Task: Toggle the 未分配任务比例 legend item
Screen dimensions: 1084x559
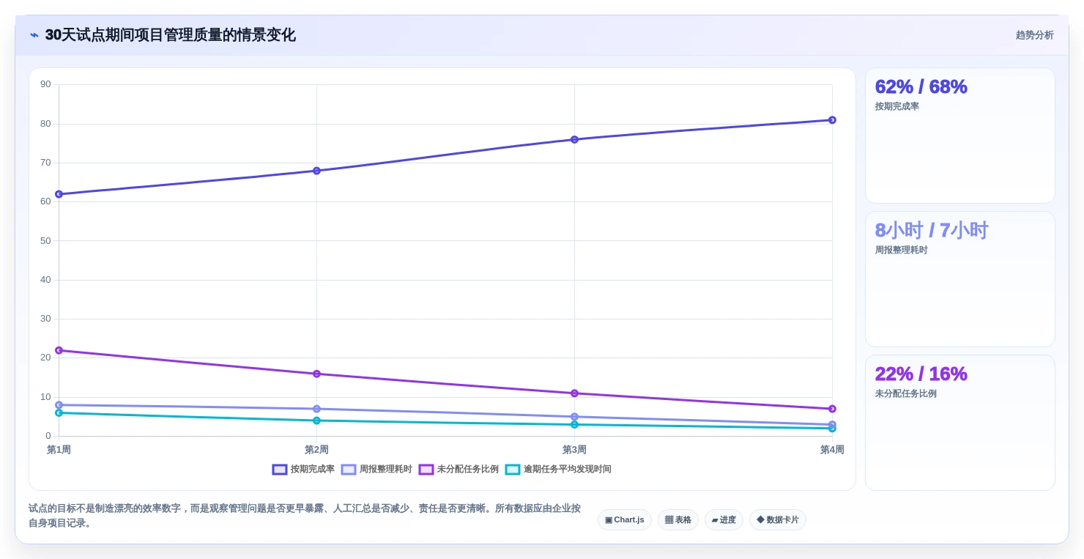Action: click(459, 470)
